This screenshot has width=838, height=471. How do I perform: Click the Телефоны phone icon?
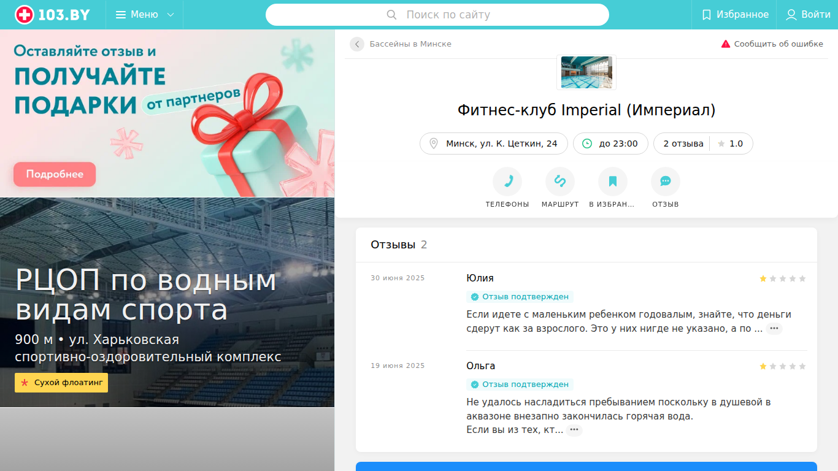[x=507, y=182]
